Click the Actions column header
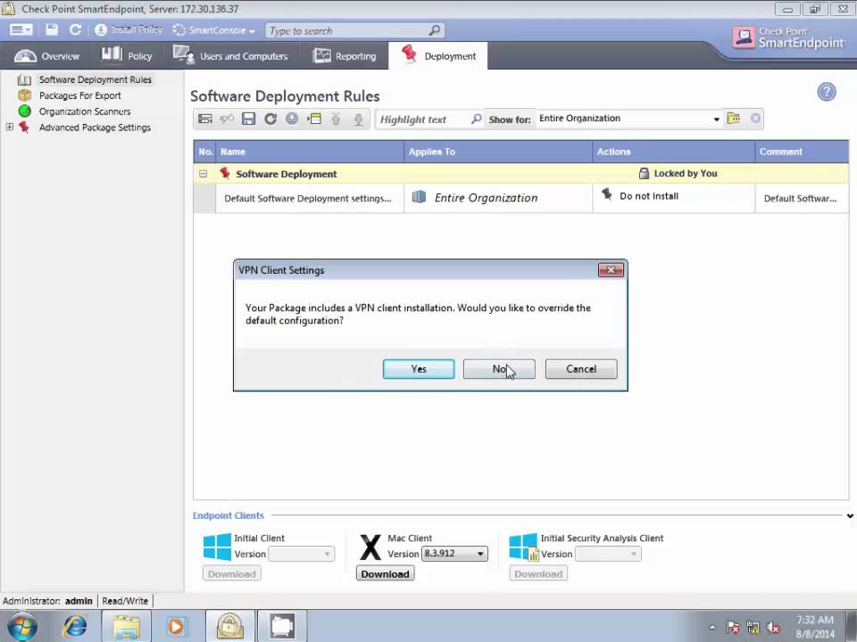This screenshot has height=642, width=857. [x=673, y=152]
